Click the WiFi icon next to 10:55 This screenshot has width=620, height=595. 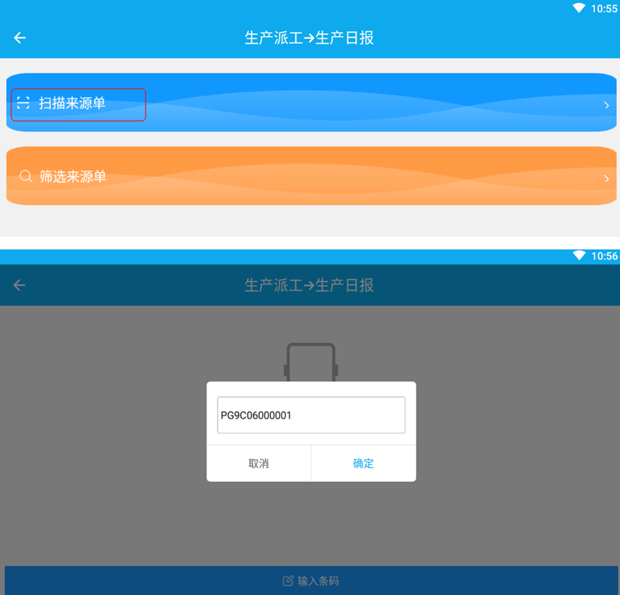tap(579, 8)
